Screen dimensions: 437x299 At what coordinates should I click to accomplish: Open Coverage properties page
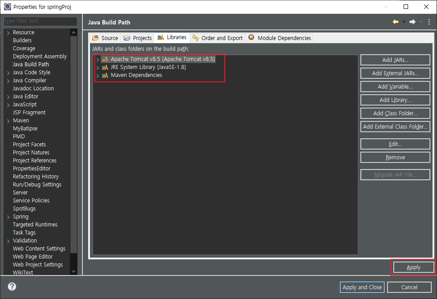point(24,48)
